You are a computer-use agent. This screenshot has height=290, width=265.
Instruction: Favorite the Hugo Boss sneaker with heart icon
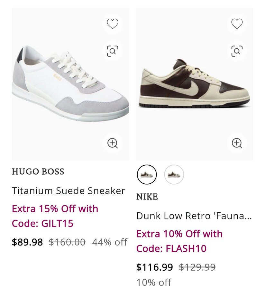coord(113,24)
